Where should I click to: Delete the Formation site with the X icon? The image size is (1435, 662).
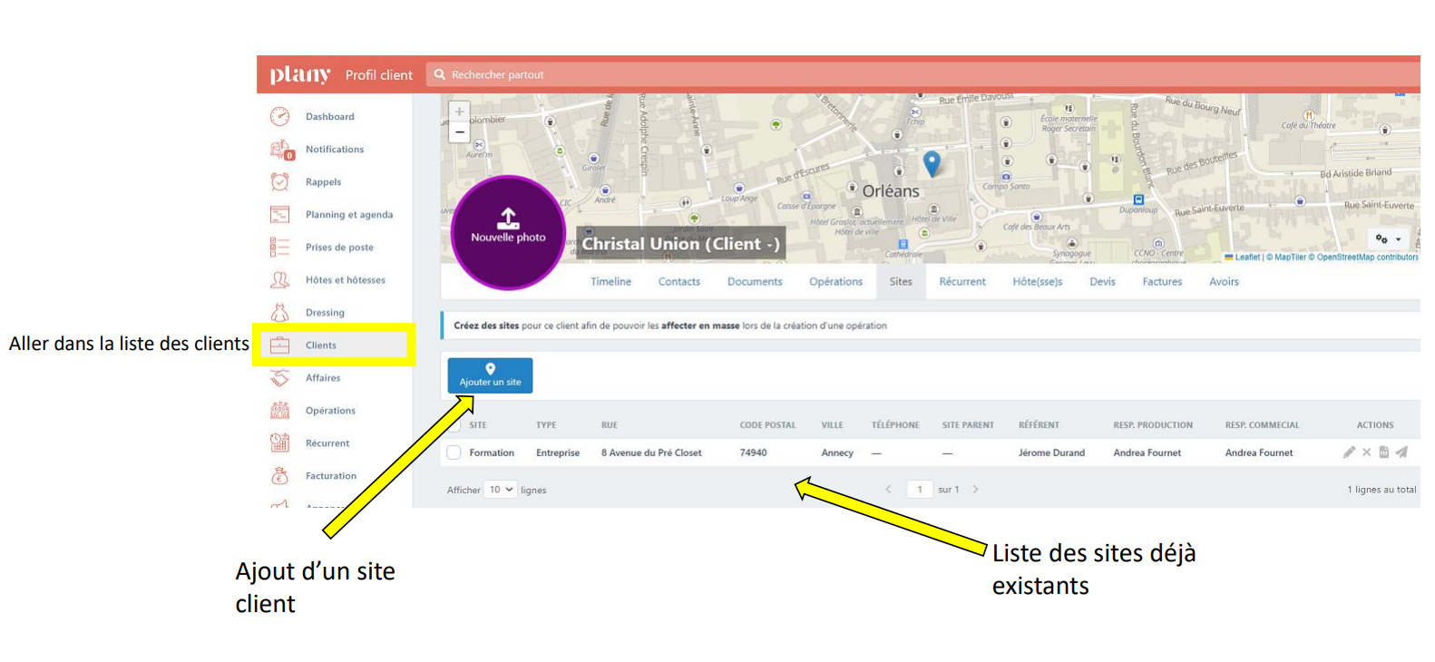(1366, 452)
